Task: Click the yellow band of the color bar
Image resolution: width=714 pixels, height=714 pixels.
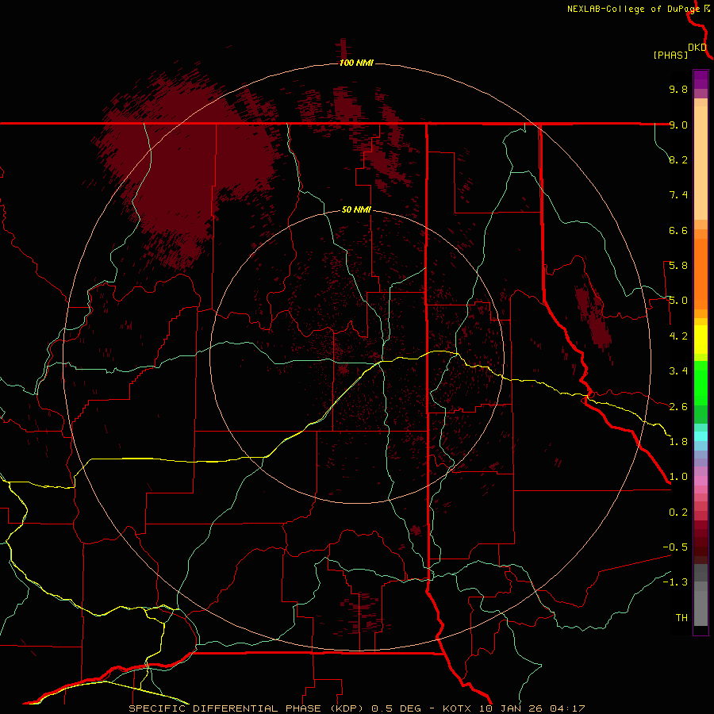Action: [701, 340]
